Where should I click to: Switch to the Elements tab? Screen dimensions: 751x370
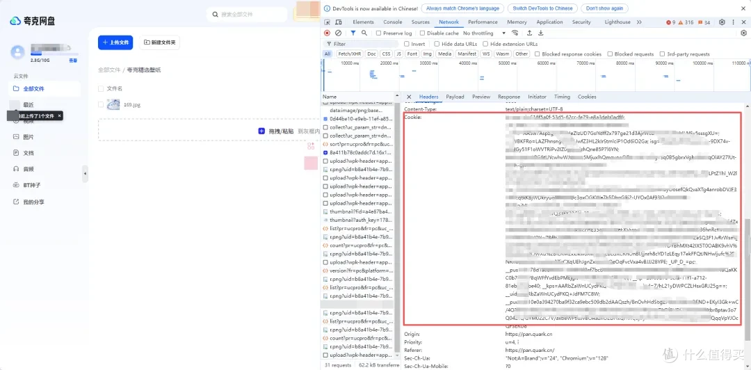[363, 22]
